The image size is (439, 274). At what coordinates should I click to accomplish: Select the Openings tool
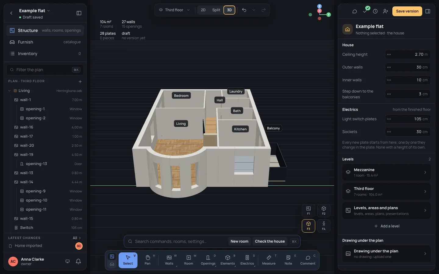click(208, 260)
